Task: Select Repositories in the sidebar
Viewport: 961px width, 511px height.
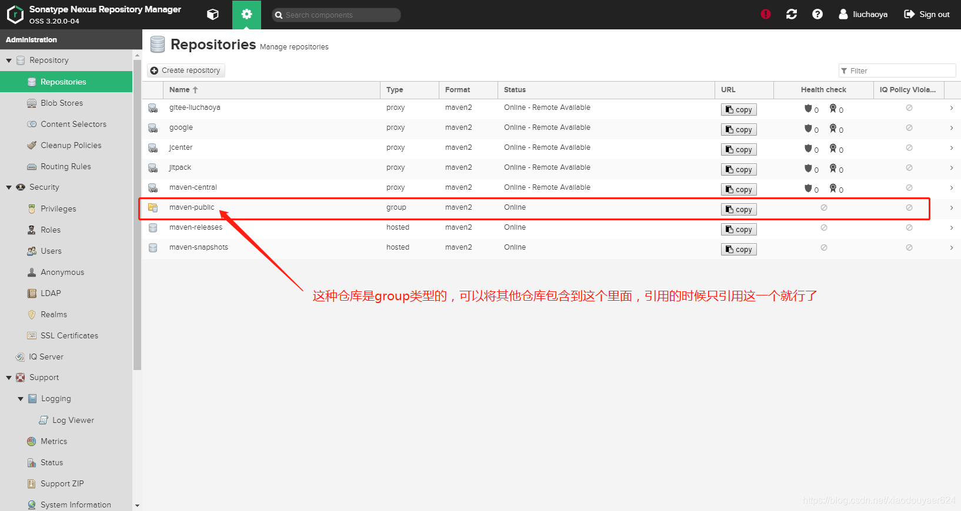Action: click(x=66, y=82)
